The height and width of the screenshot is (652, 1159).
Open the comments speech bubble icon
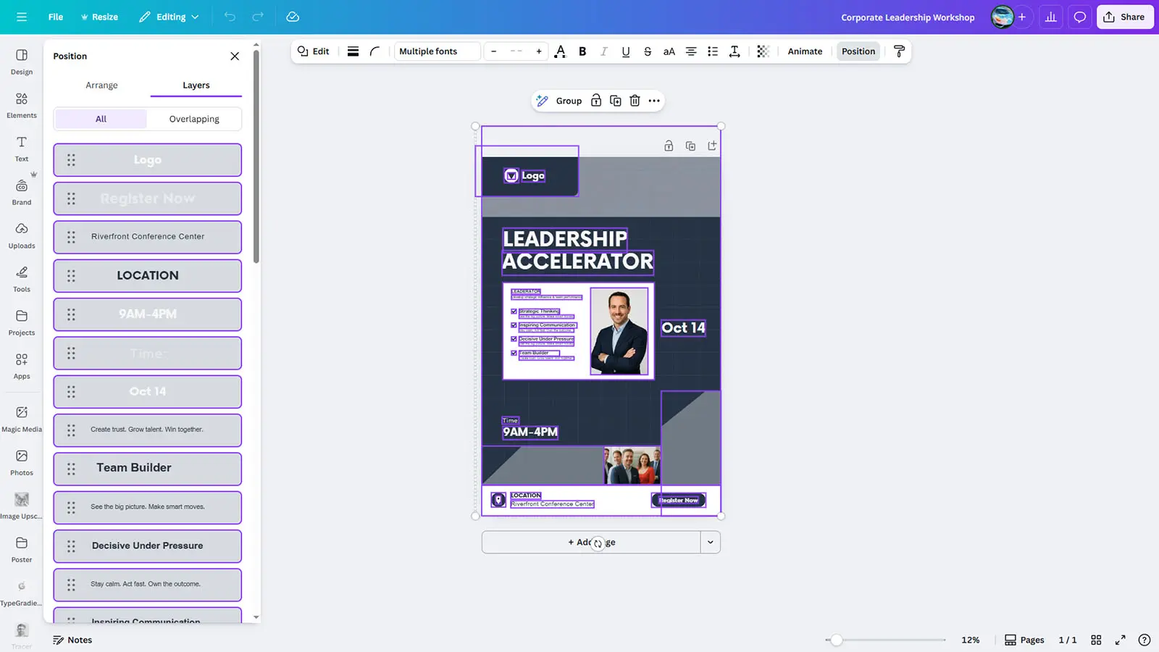[x=1079, y=17]
